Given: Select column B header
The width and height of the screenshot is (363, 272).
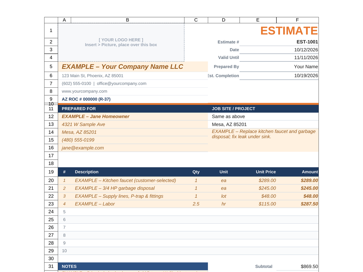Looking at the screenshot, I should [x=128, y=20].
